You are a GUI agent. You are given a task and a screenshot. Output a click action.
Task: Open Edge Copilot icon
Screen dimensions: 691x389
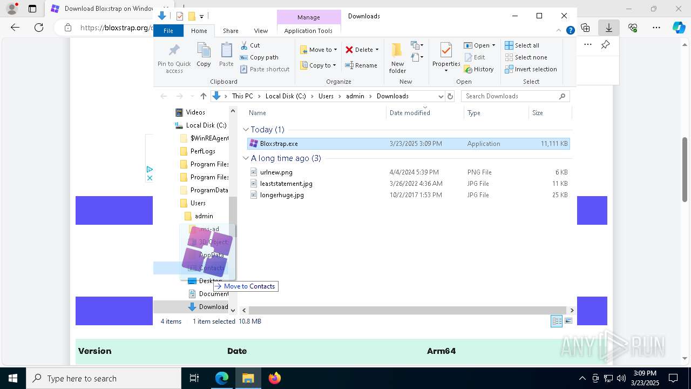(x=679, y=28)
